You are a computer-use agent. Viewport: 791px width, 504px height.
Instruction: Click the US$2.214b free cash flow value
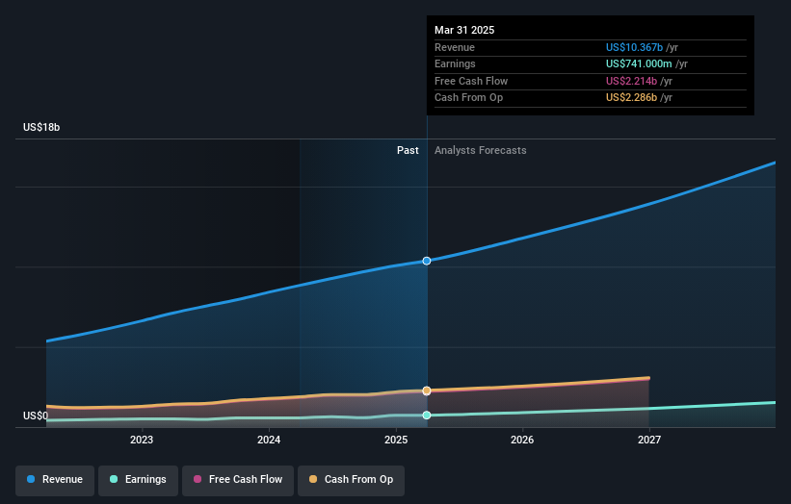631,81
